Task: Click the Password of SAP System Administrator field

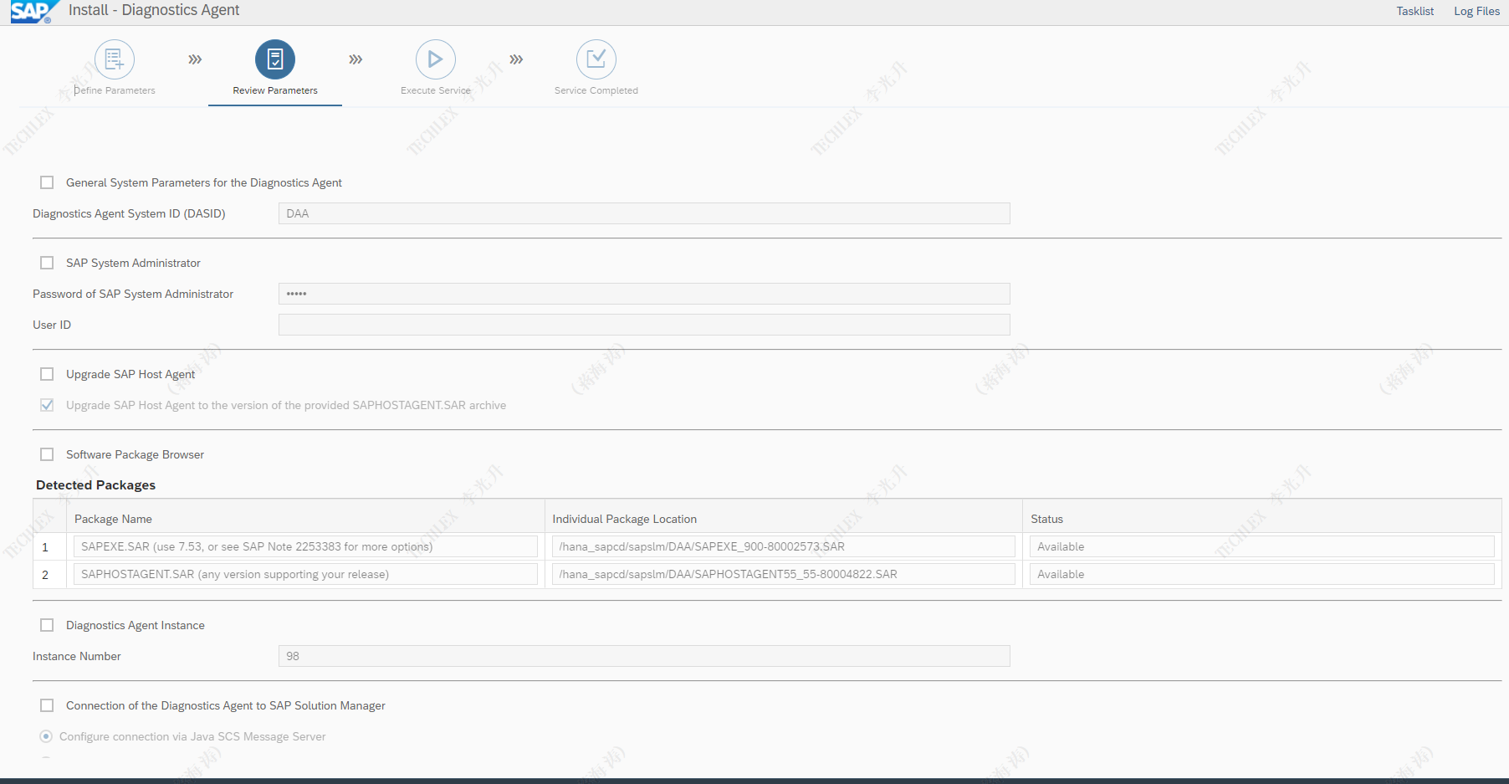Action: click(x=644, y=294)
